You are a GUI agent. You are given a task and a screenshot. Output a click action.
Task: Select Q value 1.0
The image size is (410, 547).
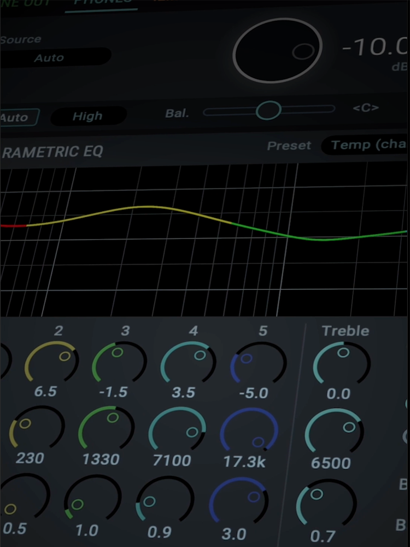coord(86,531)
